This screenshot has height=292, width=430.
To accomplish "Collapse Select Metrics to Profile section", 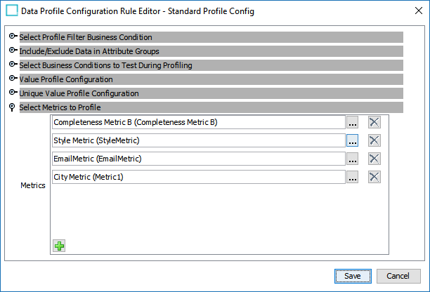I will click(12, 107).
